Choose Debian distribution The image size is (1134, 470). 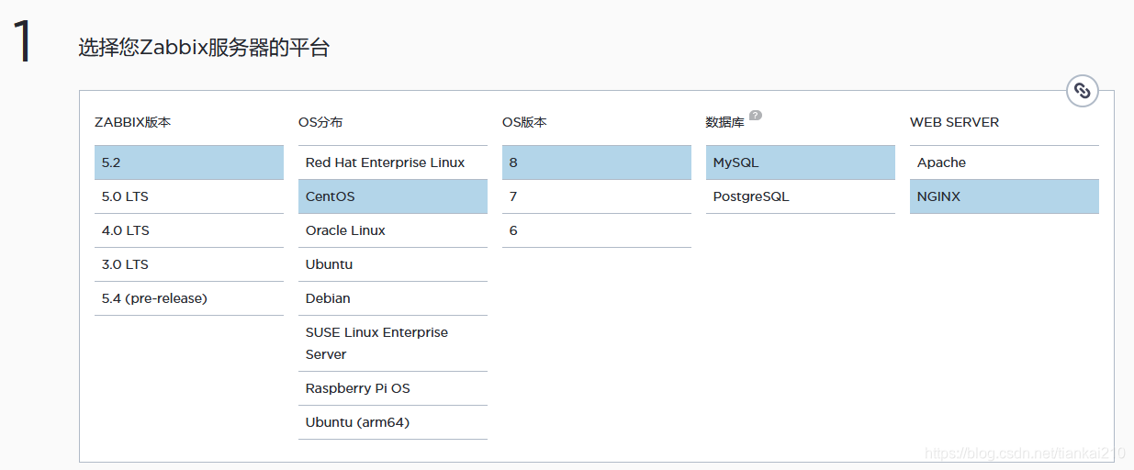(393, 298)
